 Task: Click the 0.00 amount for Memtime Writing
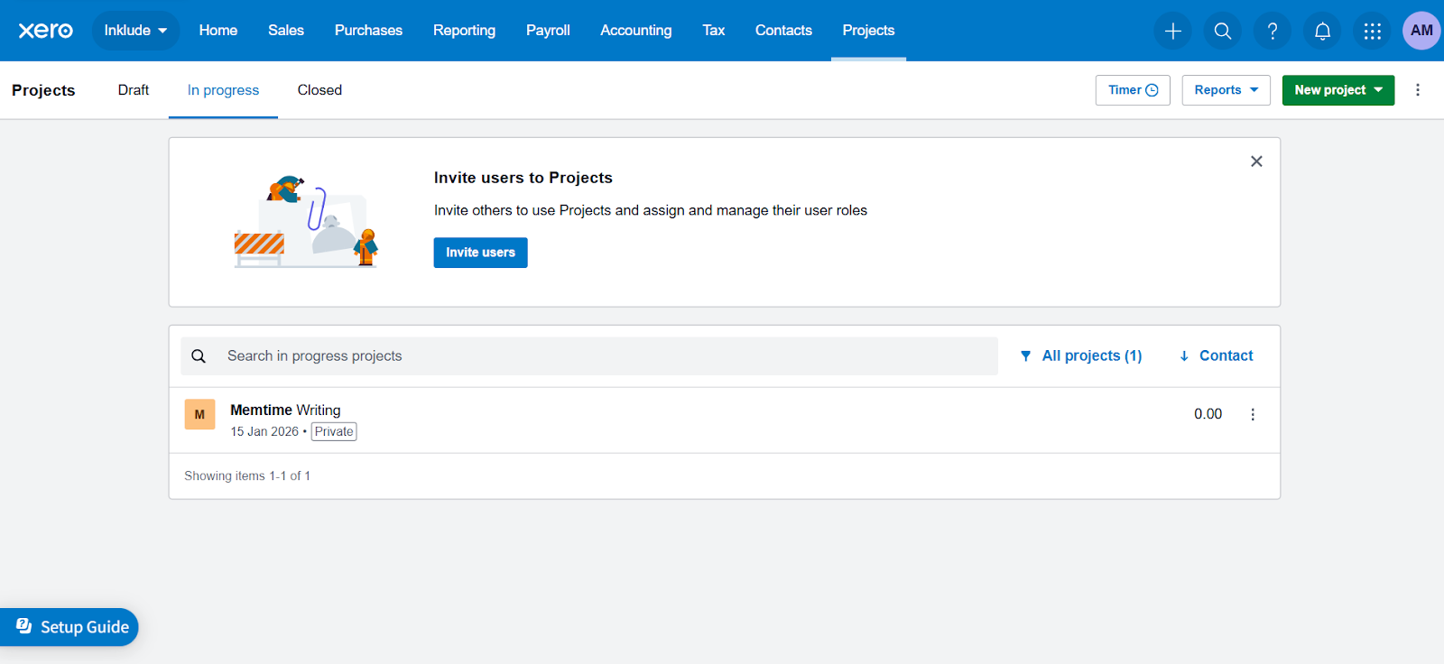point(1208,414)
